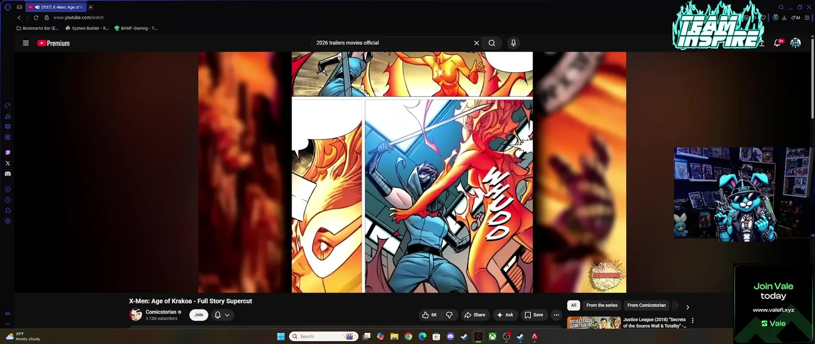Go back in browser history
Viewport: 815px width, 344px height.
(x=19, y=18)
